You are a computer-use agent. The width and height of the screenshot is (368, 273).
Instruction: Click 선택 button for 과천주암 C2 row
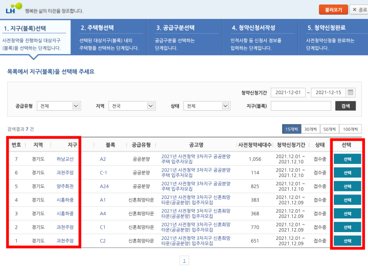coord(348,241)
